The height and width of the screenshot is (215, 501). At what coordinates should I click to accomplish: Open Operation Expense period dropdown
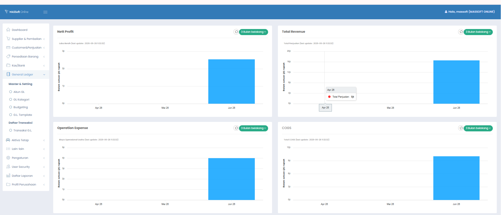click(x=254, y=128)
